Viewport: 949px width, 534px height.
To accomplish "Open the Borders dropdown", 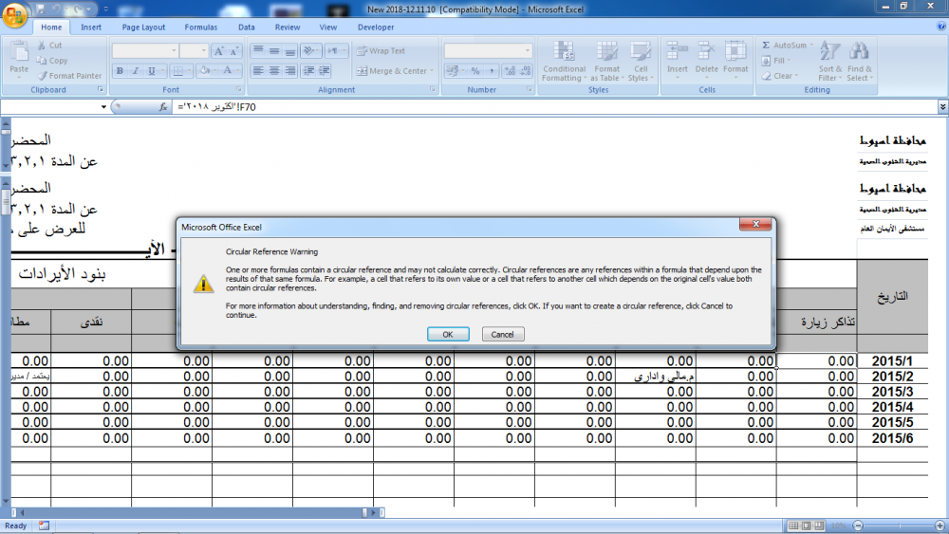I will (189, 71).
